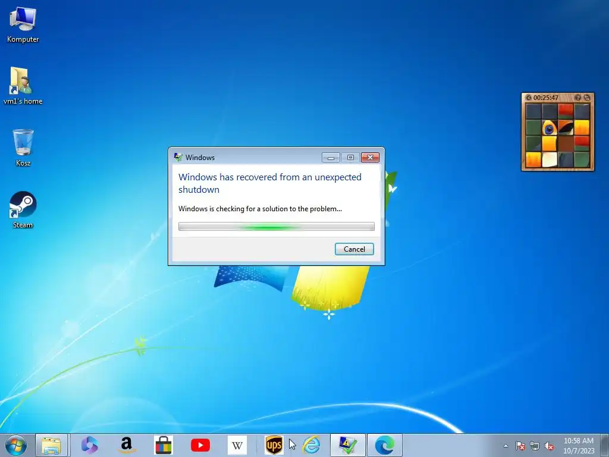Open the Wikipedia taskbar shortcut

pos(237,445)
